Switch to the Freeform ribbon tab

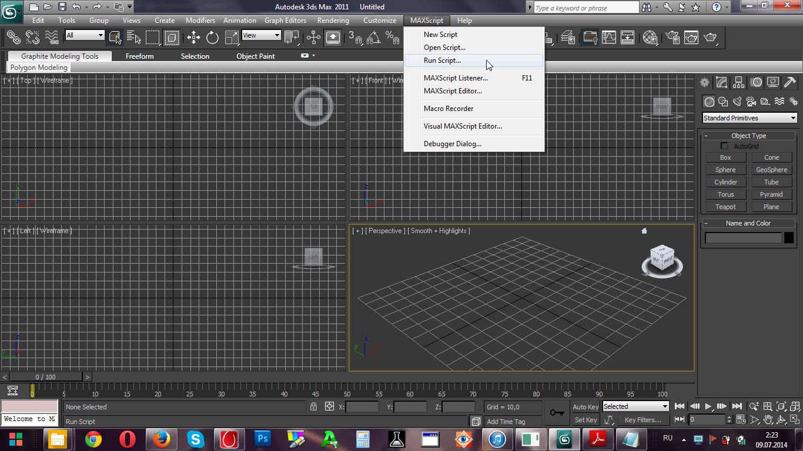[x=139, y=56]
